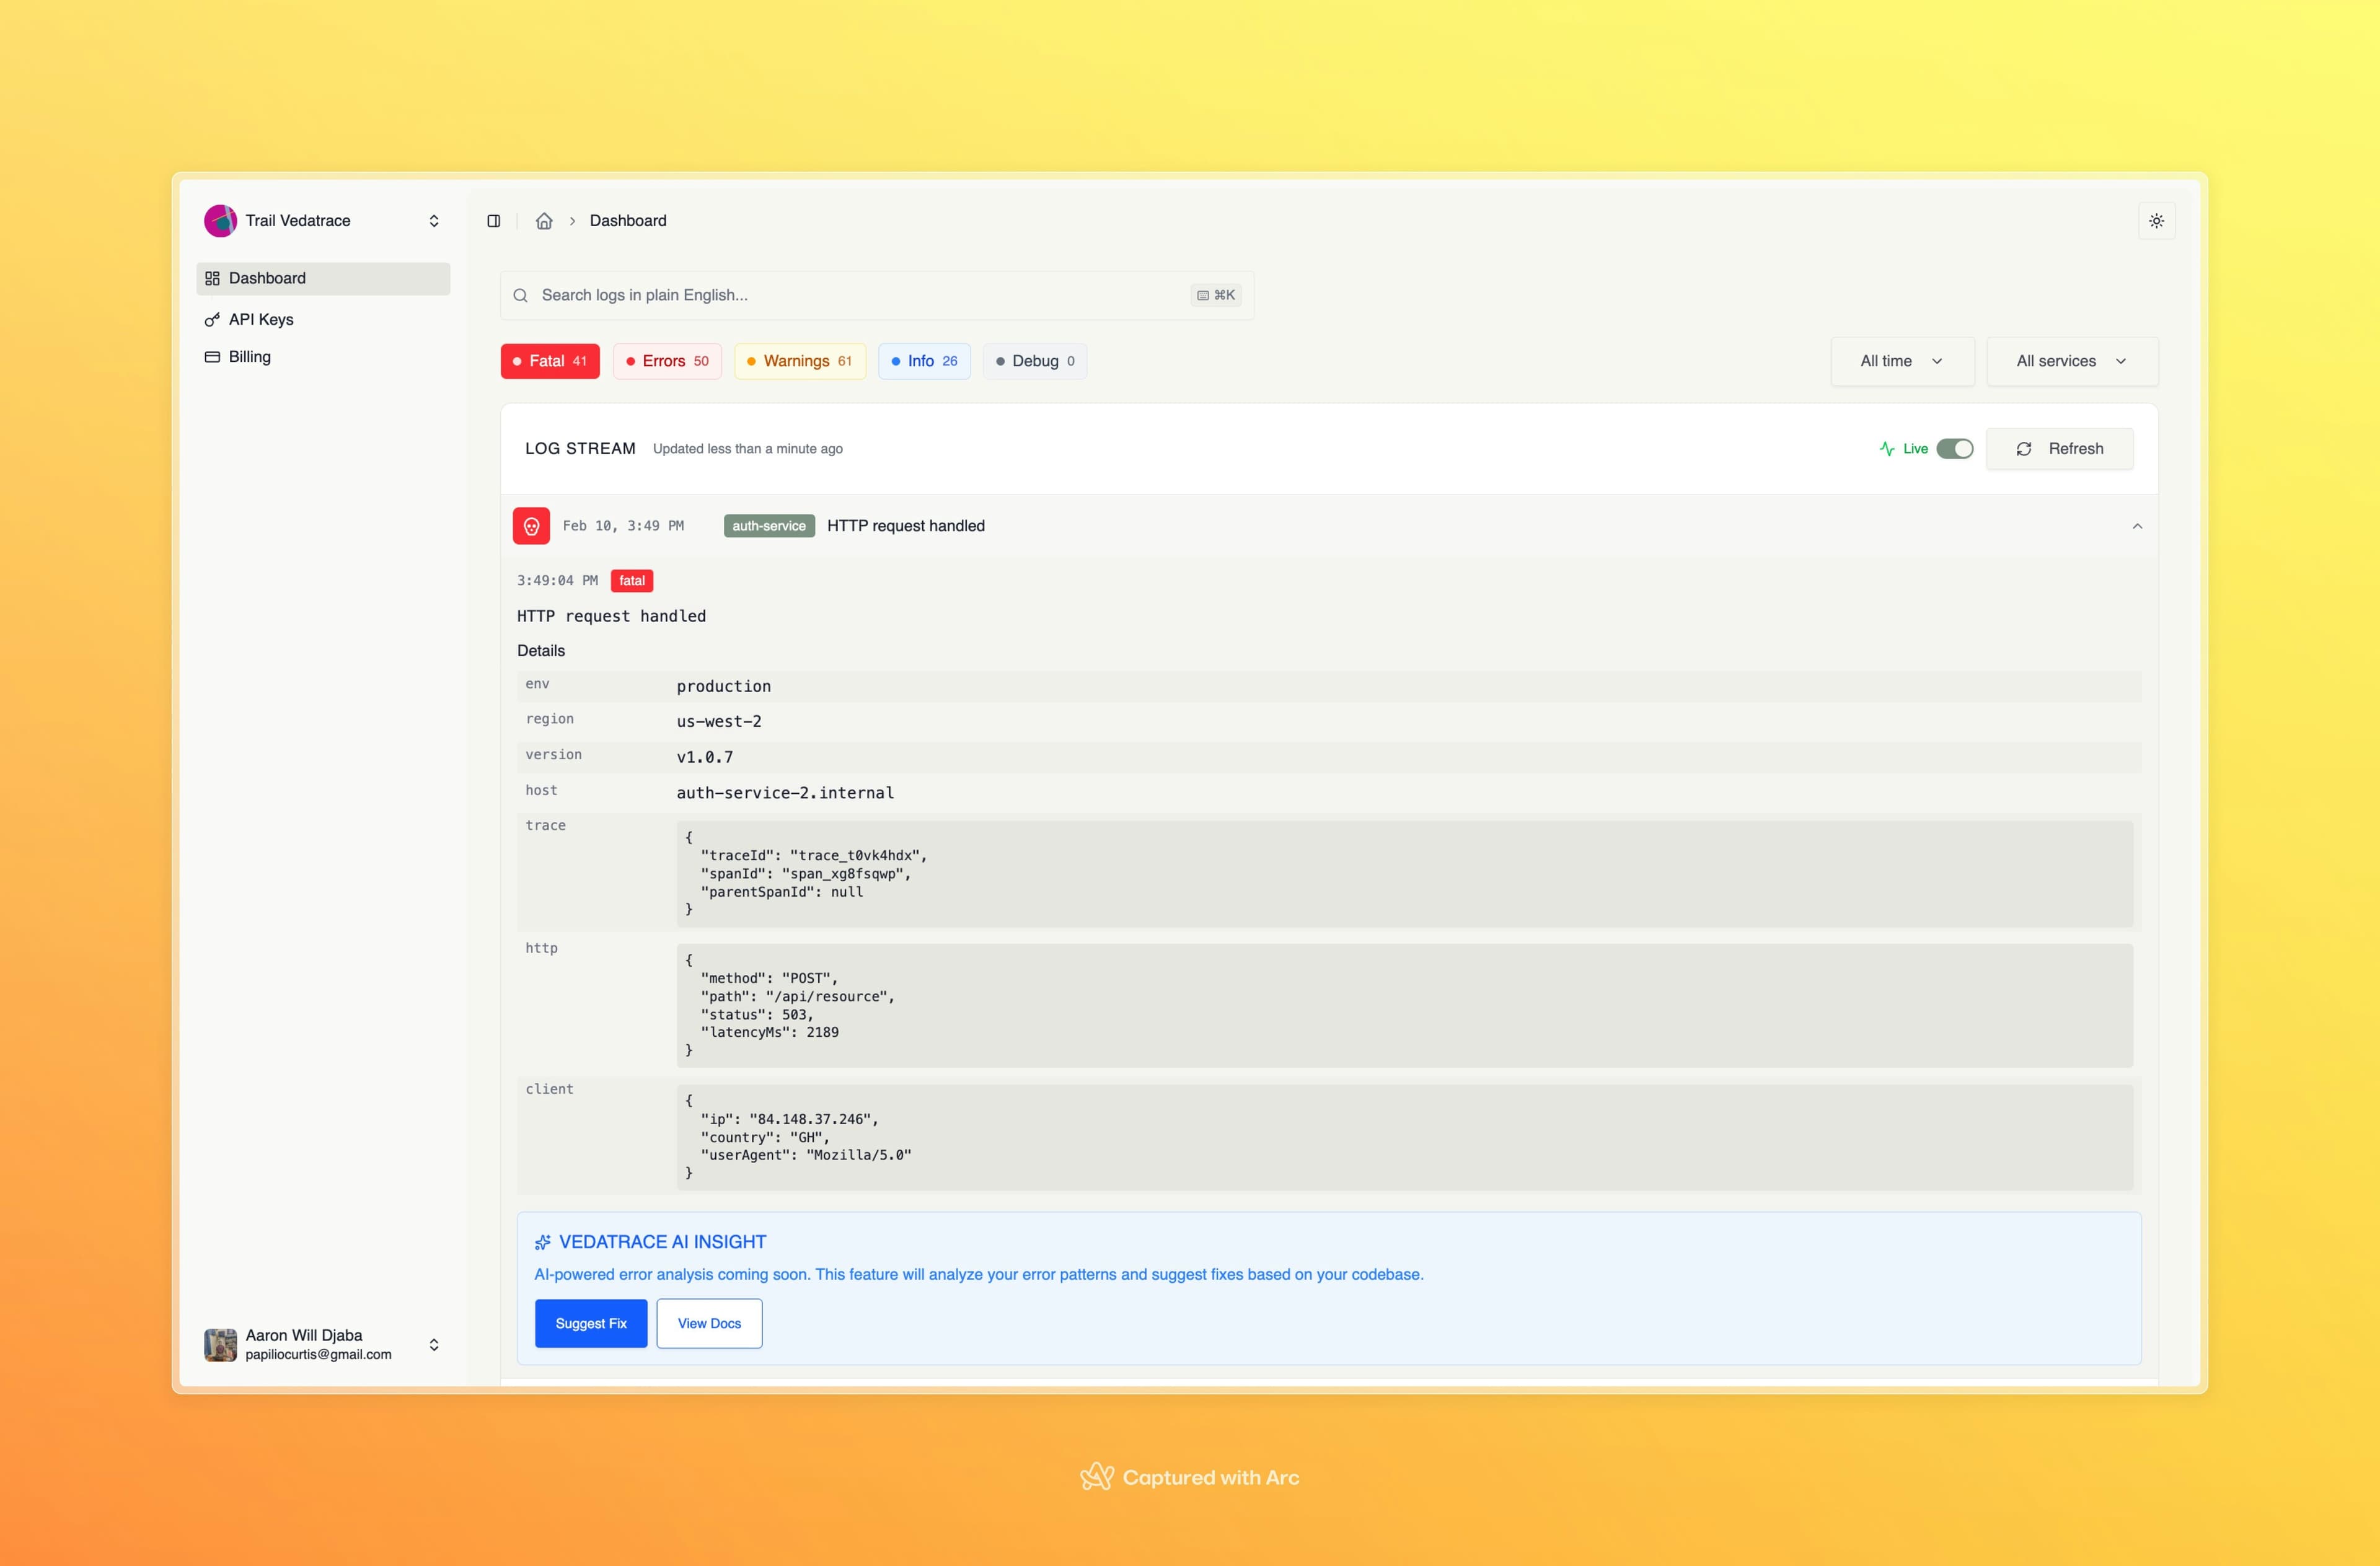Toggle the sidebar panel icon
2380x1566 pixels.
pos(493,221)
